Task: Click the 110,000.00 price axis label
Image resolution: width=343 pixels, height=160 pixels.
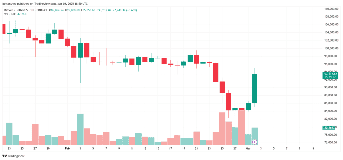Action: click(x=332, y=9)
